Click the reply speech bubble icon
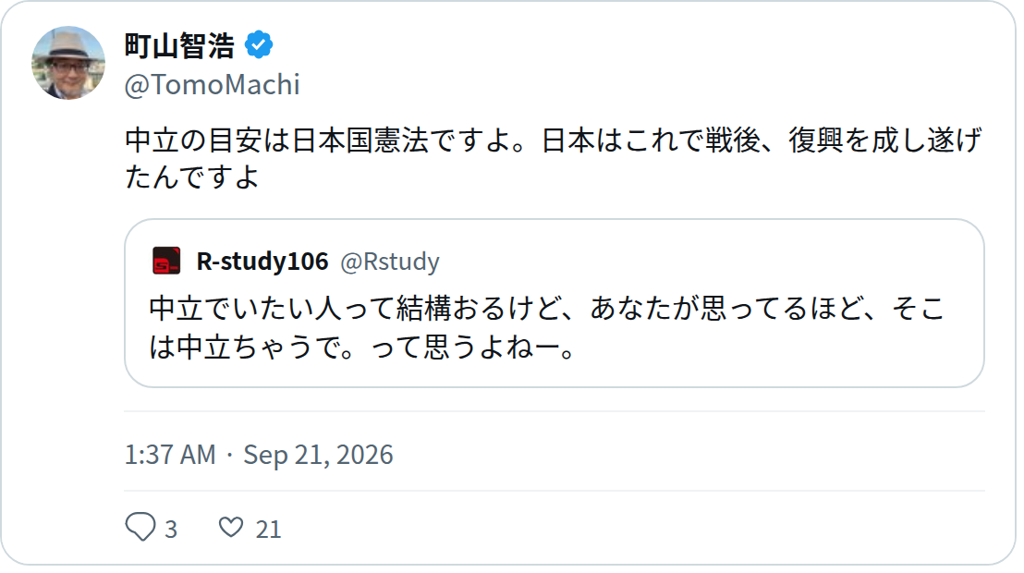1024x573 pixels. coord(140,527)
